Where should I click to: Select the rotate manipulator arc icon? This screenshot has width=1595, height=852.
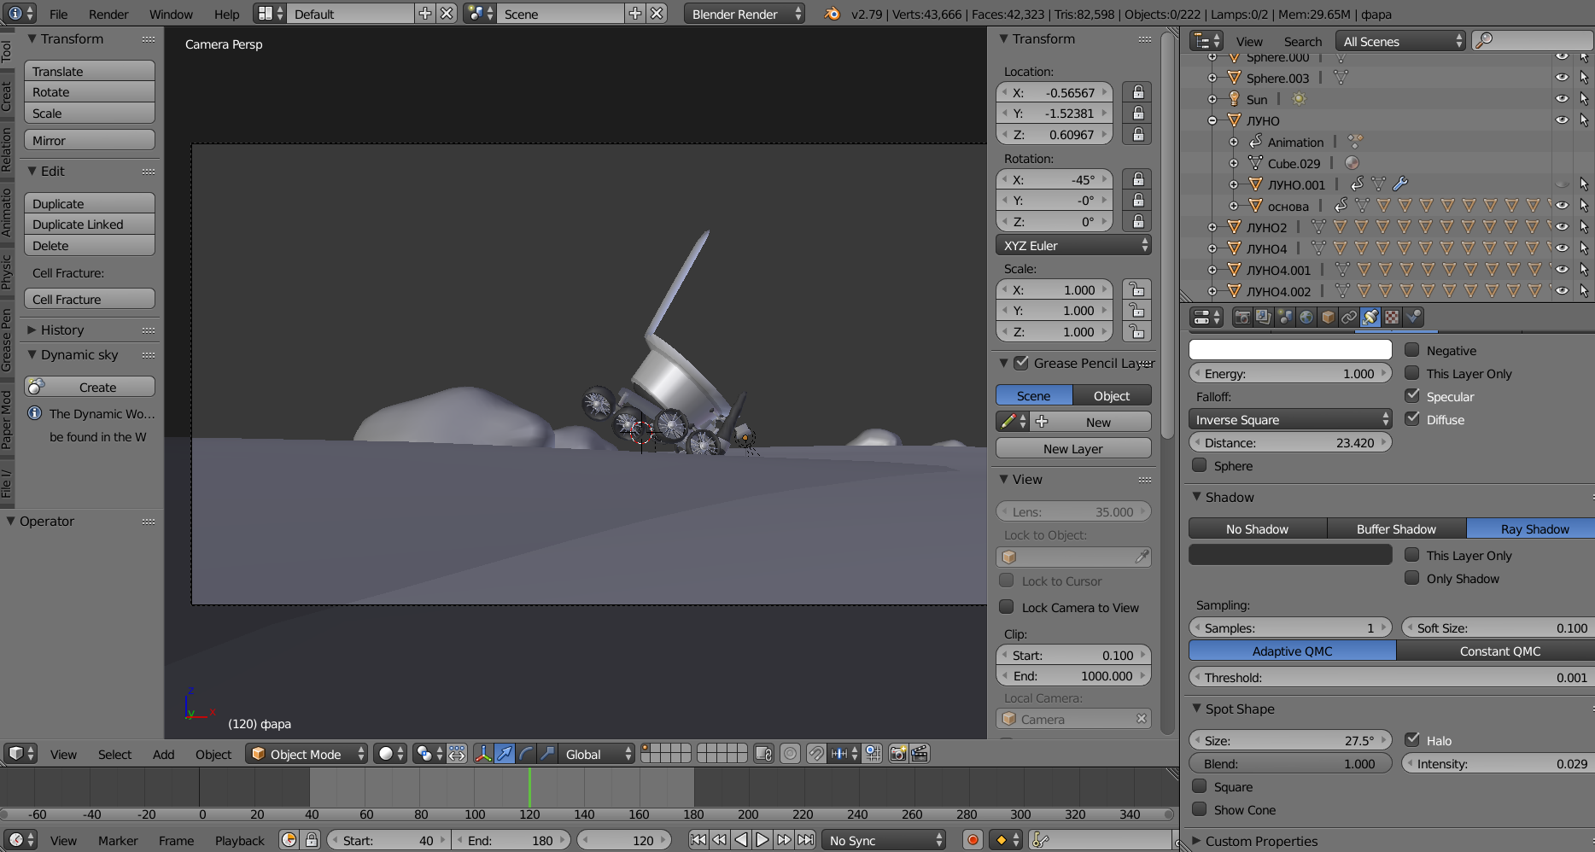(526, 754)
